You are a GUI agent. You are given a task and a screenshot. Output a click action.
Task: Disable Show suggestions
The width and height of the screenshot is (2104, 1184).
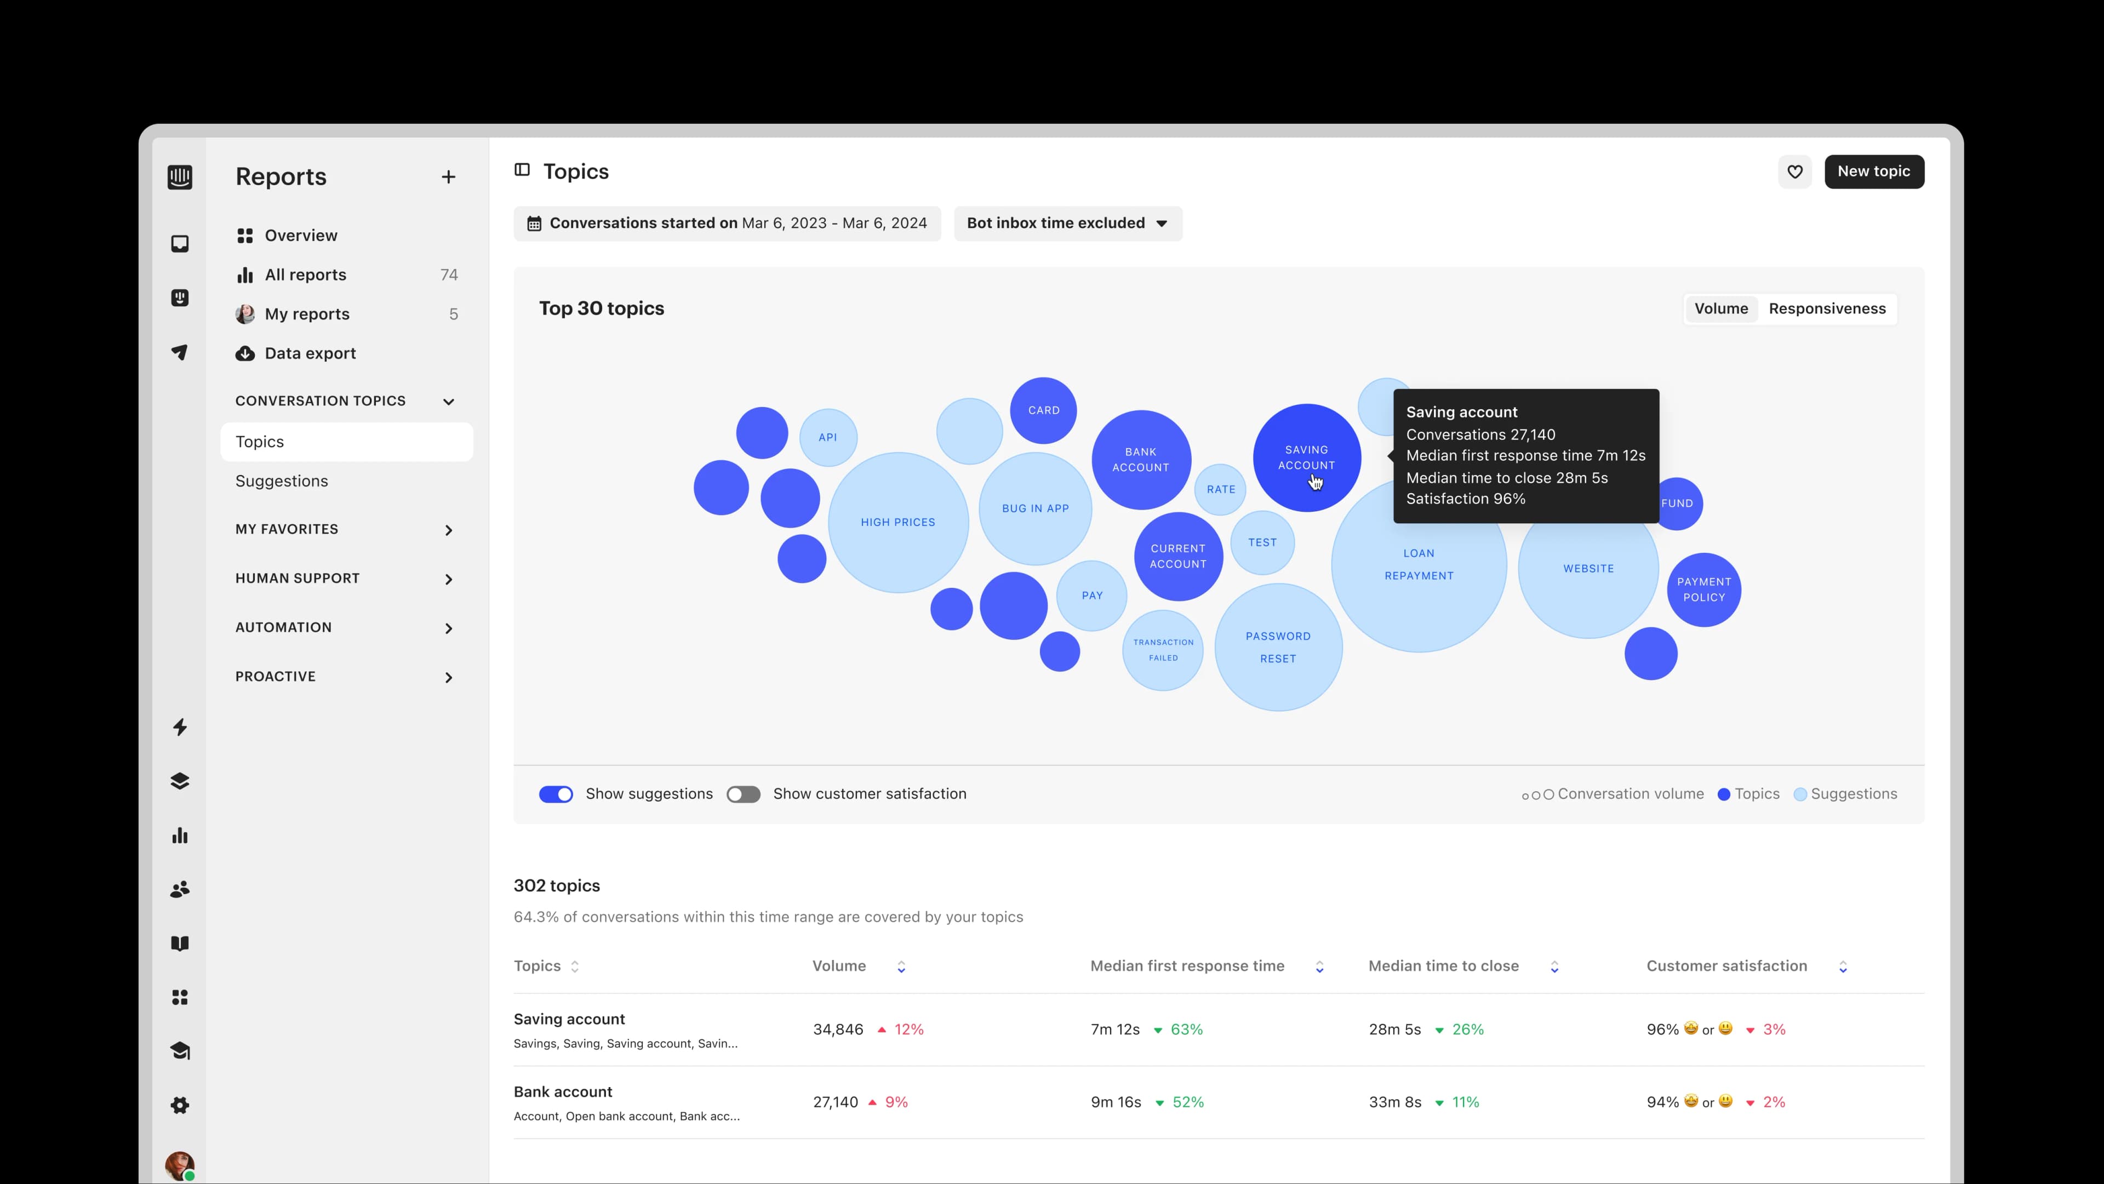point(556,794)
